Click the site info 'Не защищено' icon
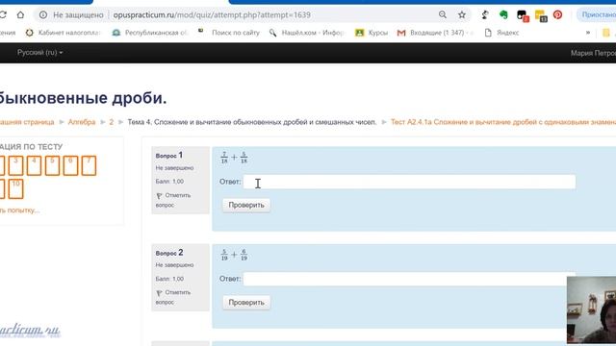This screenshot has height=346, width=616. [43, 15]
